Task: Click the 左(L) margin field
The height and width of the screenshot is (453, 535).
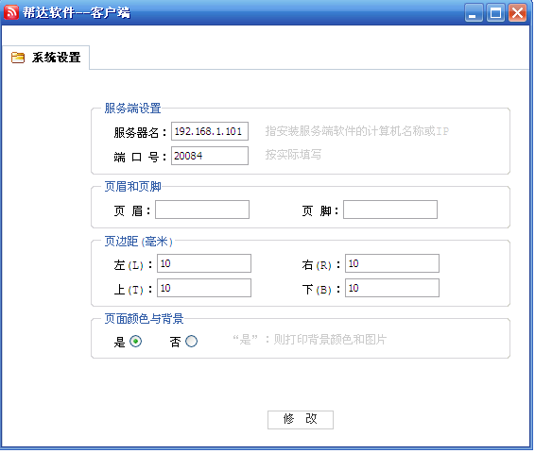Action: (204, 263)
